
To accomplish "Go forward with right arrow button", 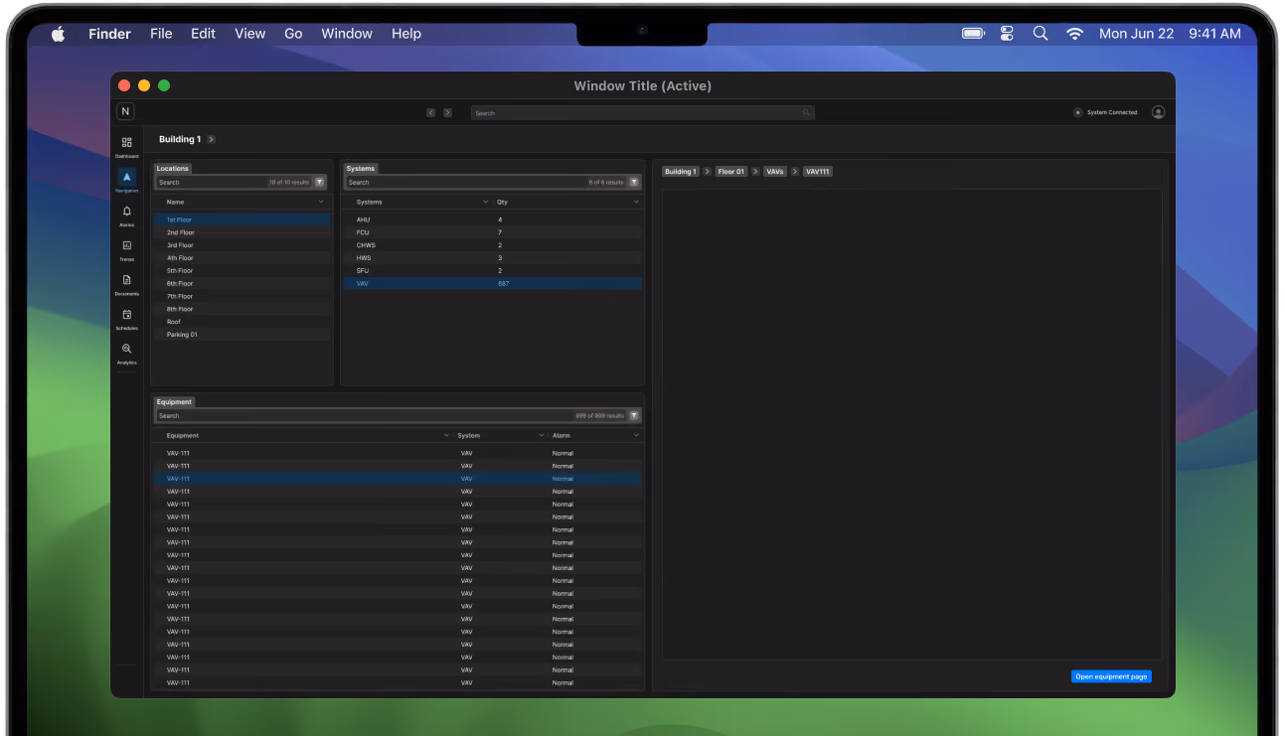I will click(x=448, y=112).
